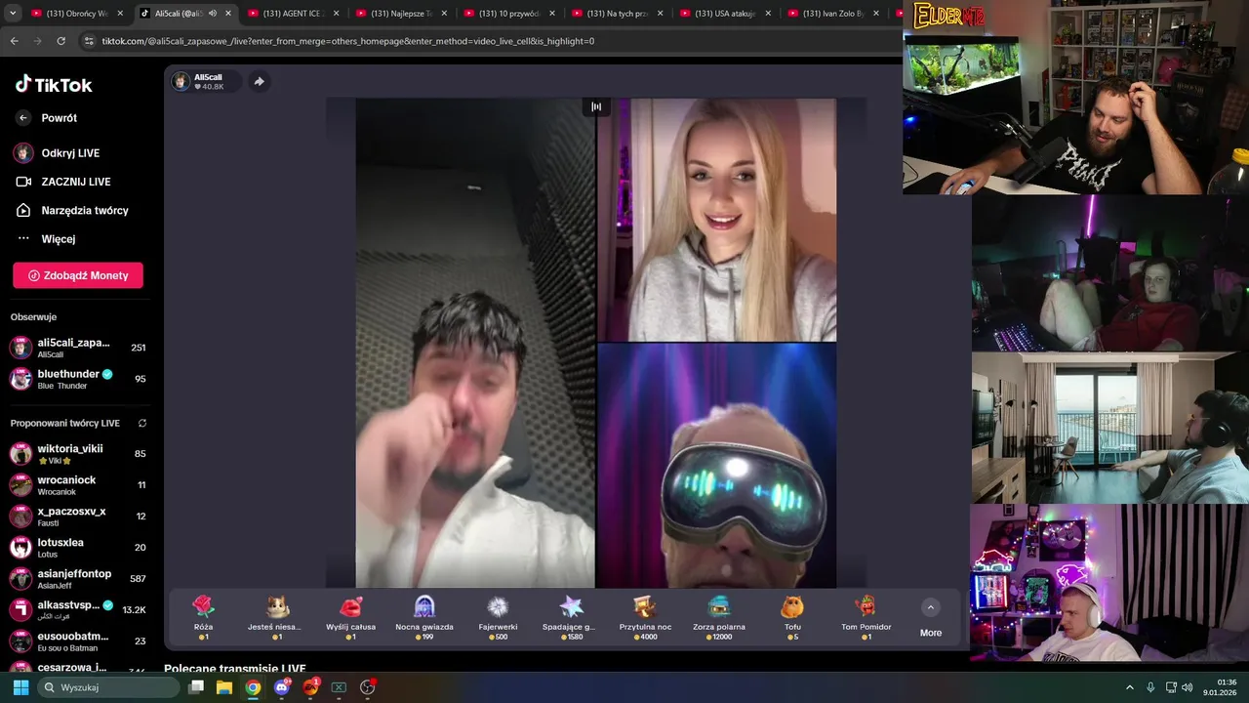
Task: Send the Fajerwerki gift
Action: (498, 617)
